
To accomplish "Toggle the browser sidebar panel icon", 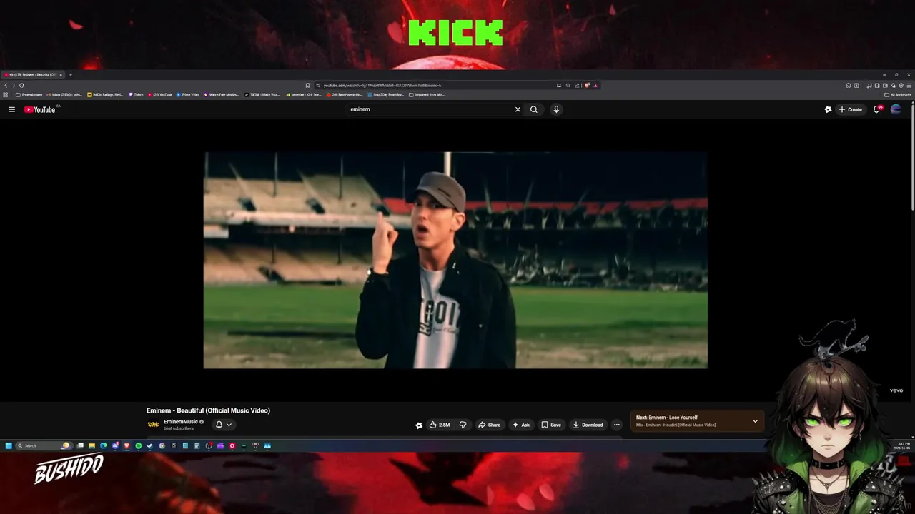I will pyautogui.click(x=877, y=86).
